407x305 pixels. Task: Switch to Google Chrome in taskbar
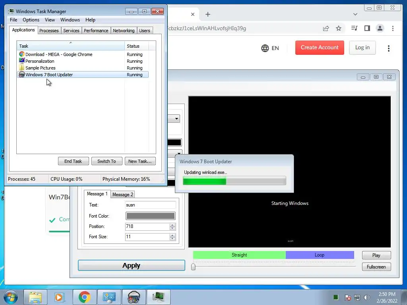pyautogui.click(x=84, y=297)
